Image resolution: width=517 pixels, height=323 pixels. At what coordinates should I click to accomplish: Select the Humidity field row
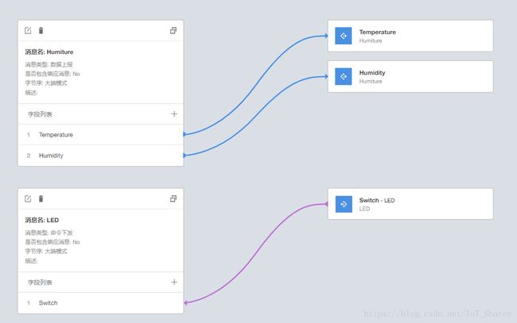[x=100, y=156]
